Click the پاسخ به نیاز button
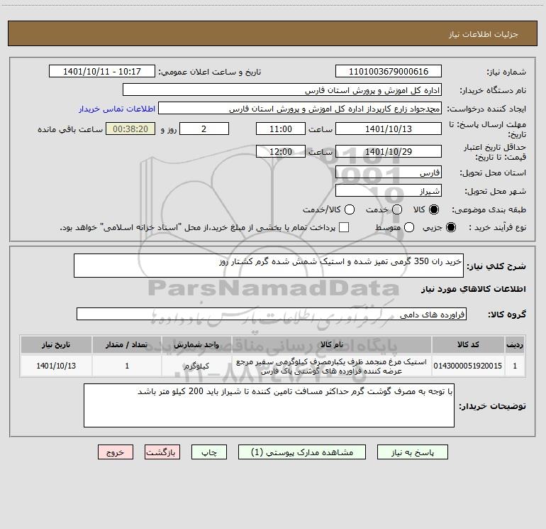This screenshot has height=529, width=546. click(412, 452)
